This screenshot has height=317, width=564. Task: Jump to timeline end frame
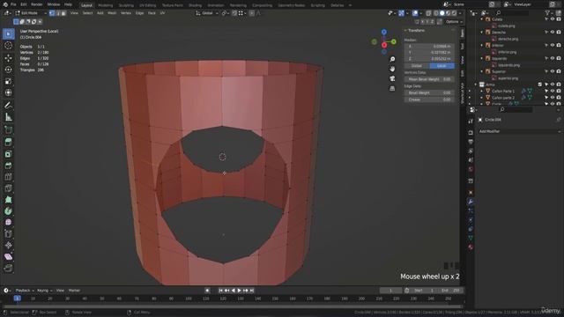252,291
